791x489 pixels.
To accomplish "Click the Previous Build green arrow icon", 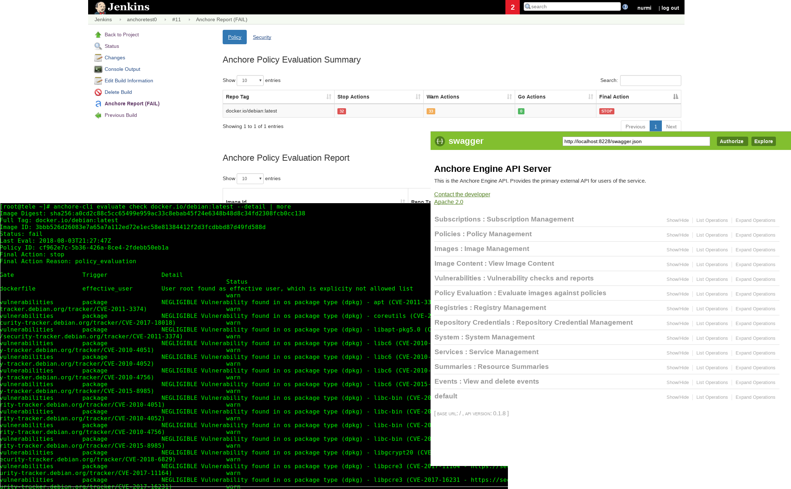I will coord(98,115).
